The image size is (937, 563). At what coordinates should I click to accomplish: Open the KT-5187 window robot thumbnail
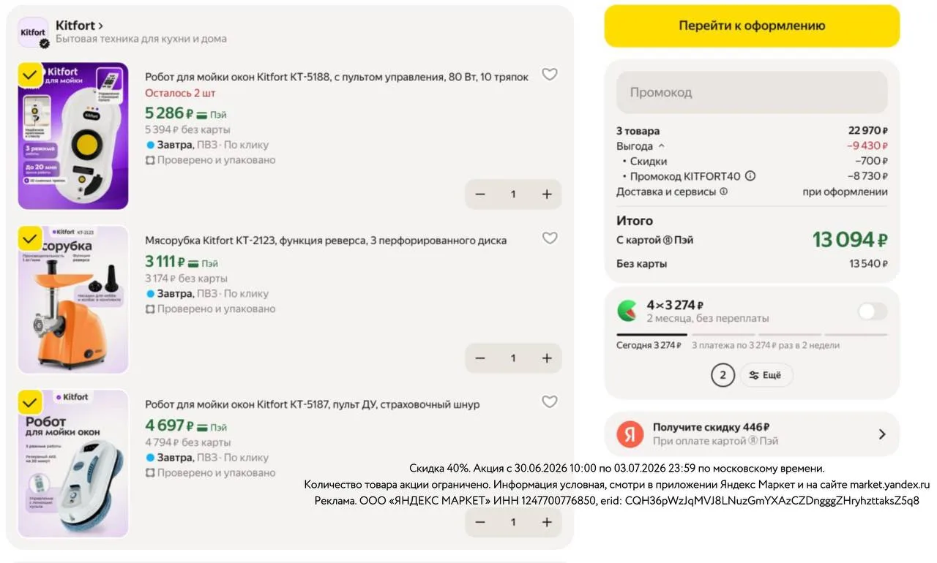(73, 464)
